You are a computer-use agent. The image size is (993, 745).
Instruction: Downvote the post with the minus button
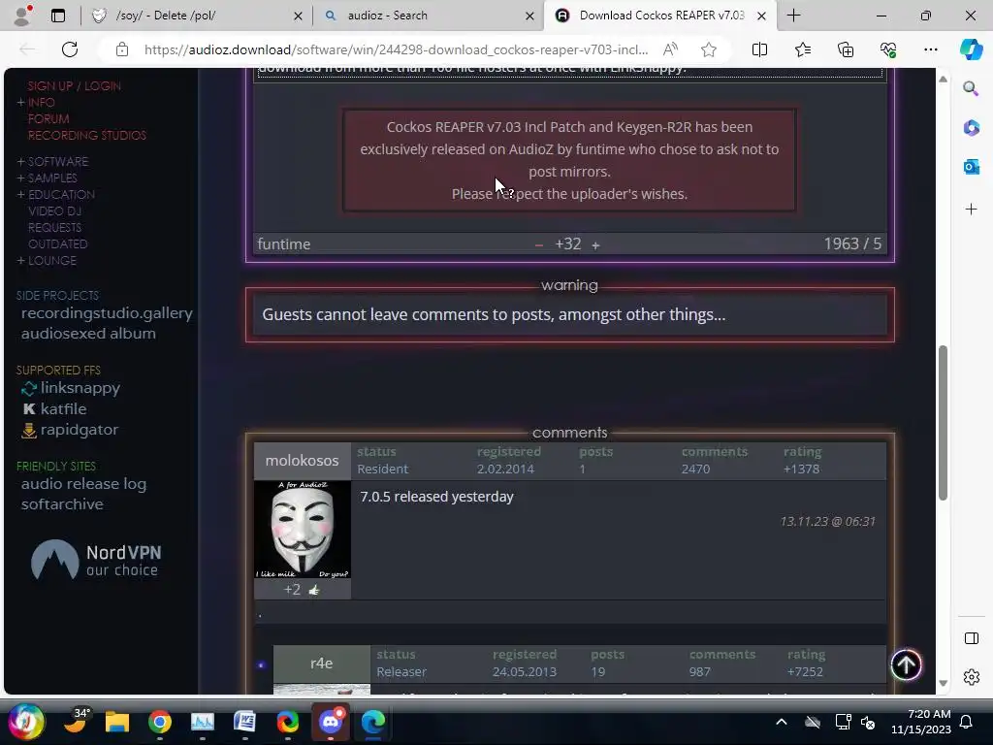tap(539, 245)
